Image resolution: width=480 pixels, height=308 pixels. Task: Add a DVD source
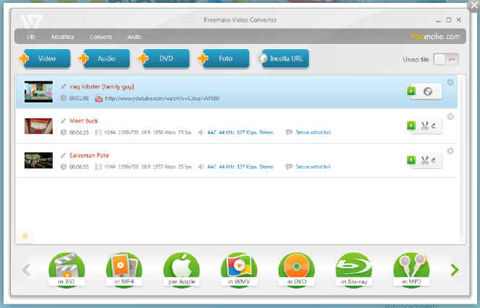point(165,58)
